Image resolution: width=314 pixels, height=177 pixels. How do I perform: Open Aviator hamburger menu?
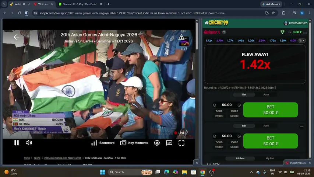(x=305, y=32)
